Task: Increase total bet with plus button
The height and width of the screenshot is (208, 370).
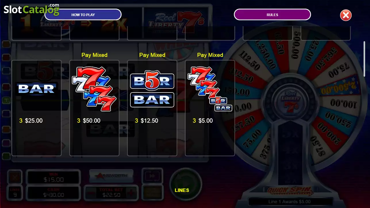Action: click(x=131, y=193)
